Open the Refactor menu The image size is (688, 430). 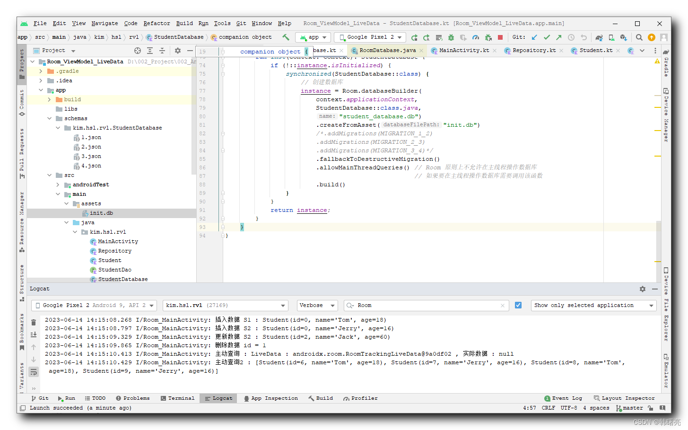click(x=157, y=23)
